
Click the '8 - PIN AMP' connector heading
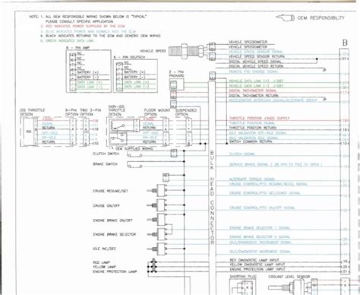click(x=77, y=48)
